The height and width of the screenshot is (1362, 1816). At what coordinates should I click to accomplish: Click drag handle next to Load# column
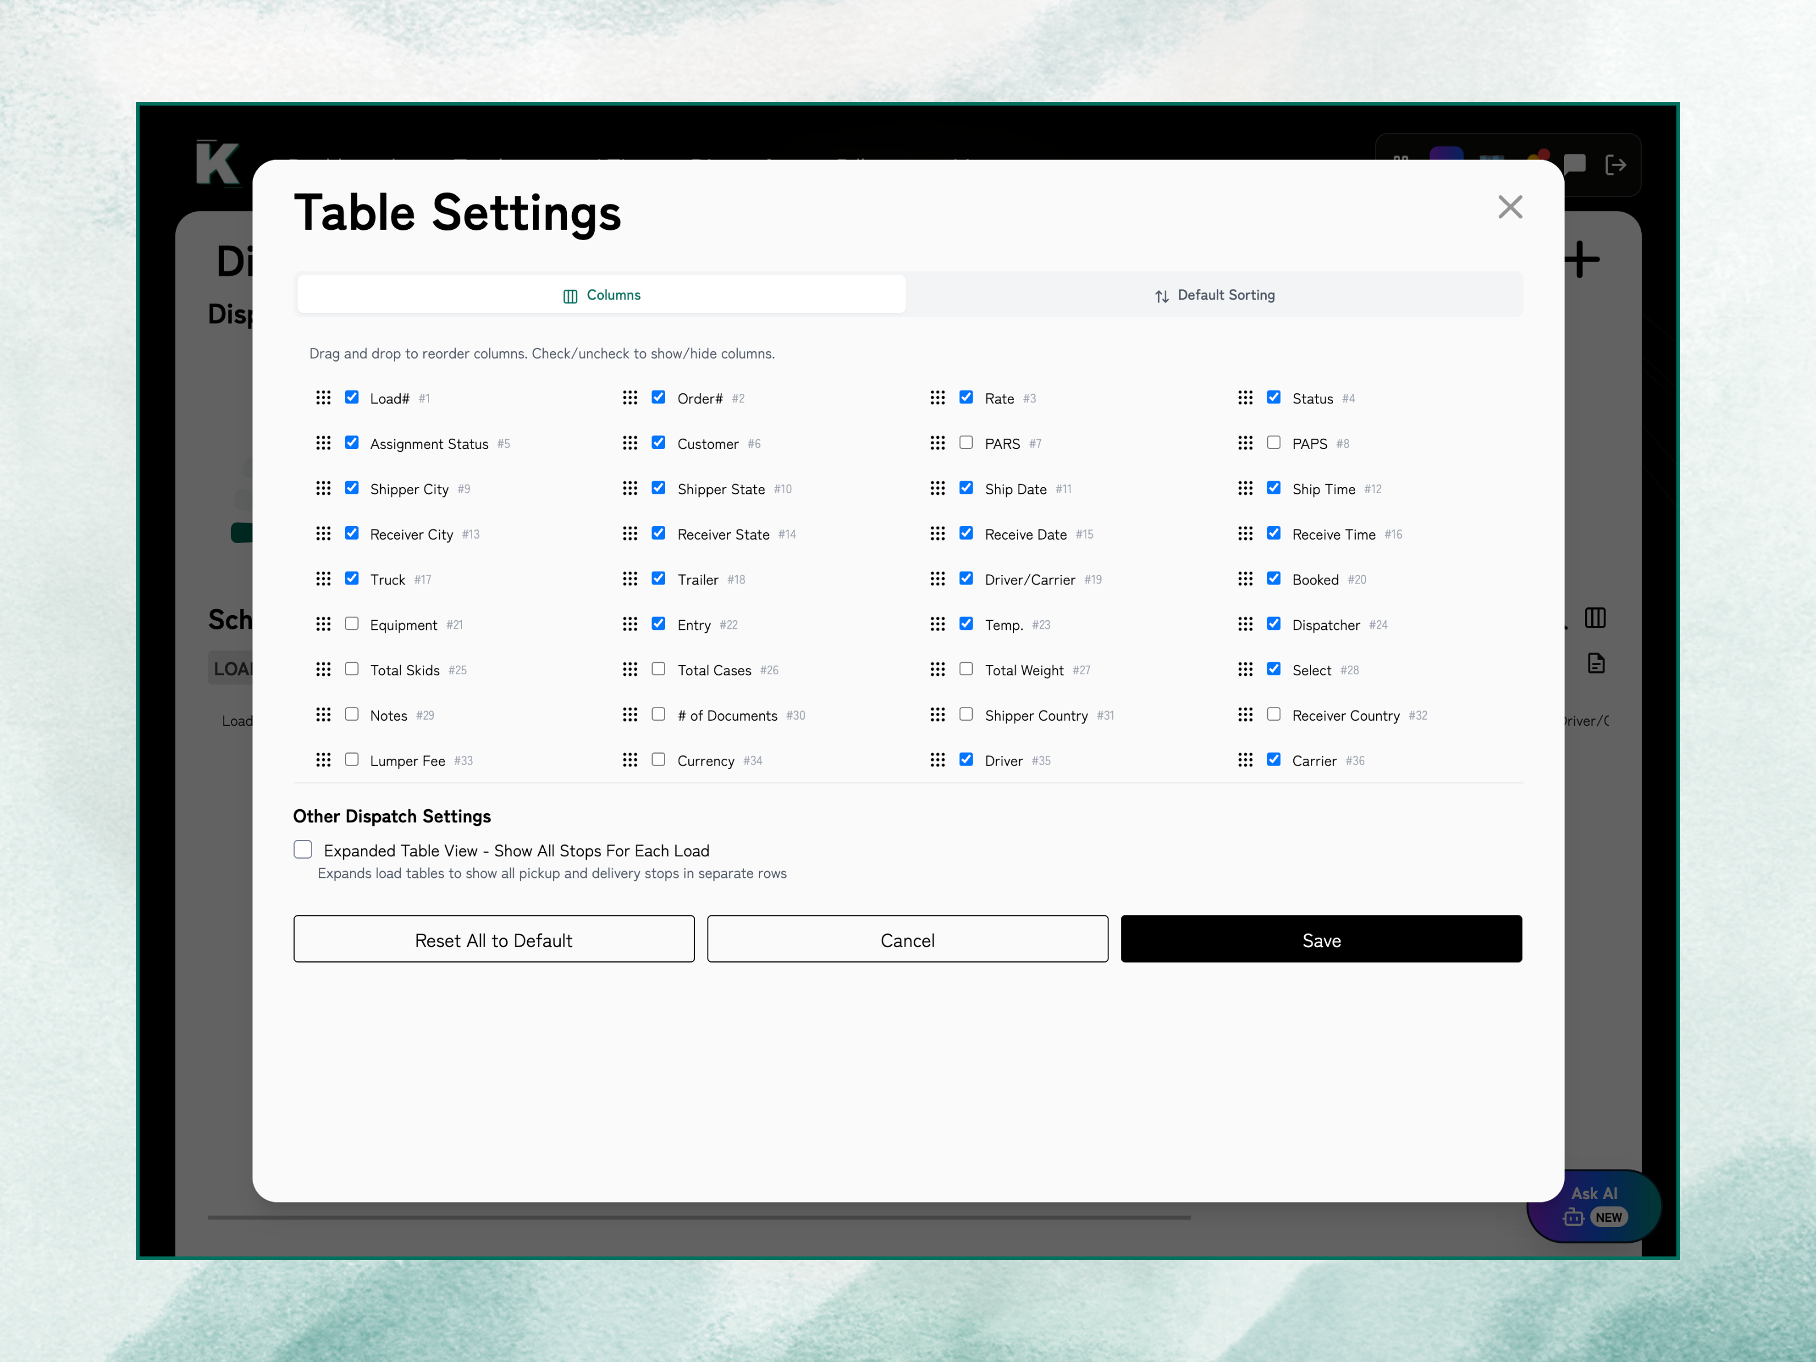(323, 398)
